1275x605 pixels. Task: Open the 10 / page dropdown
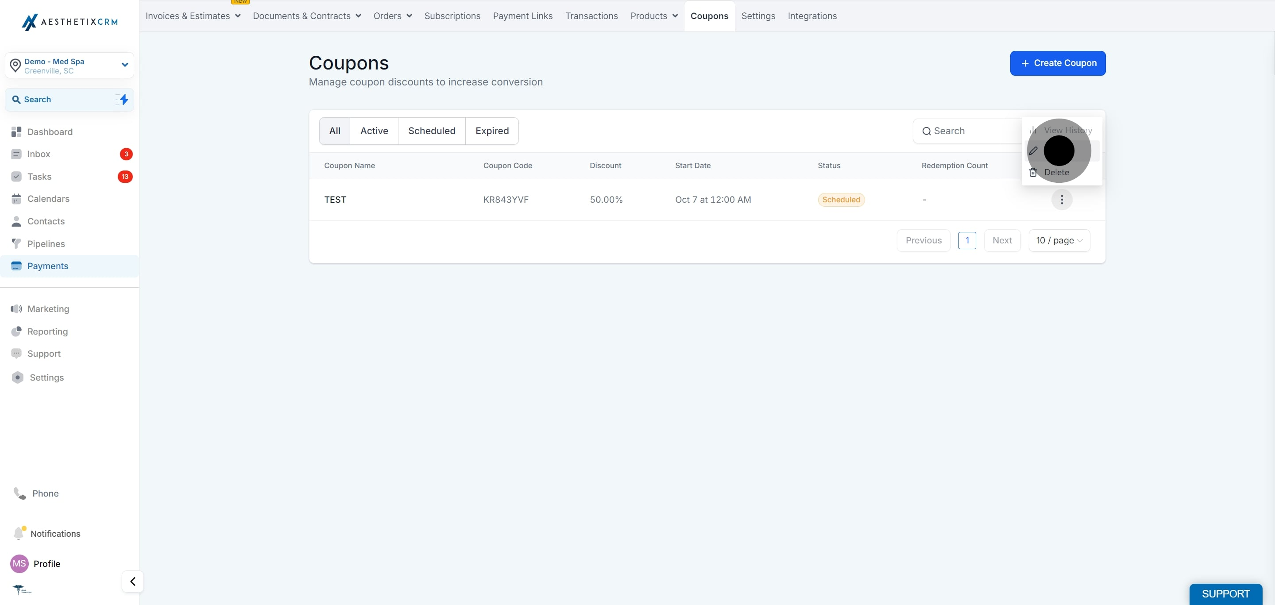pos(1059,240)
